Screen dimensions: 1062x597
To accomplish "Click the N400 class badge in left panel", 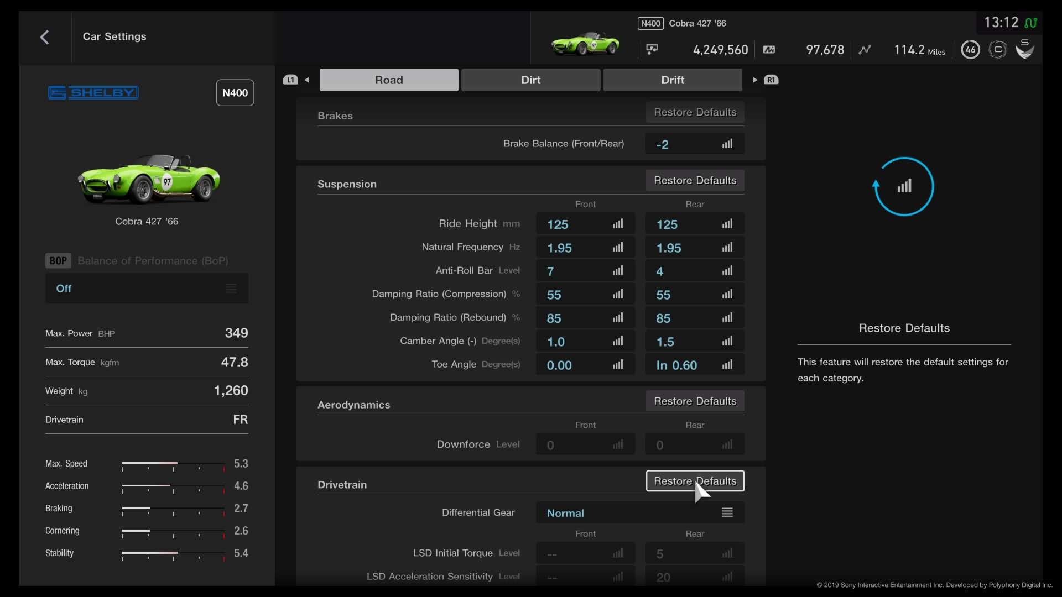I will pos(235,93).
